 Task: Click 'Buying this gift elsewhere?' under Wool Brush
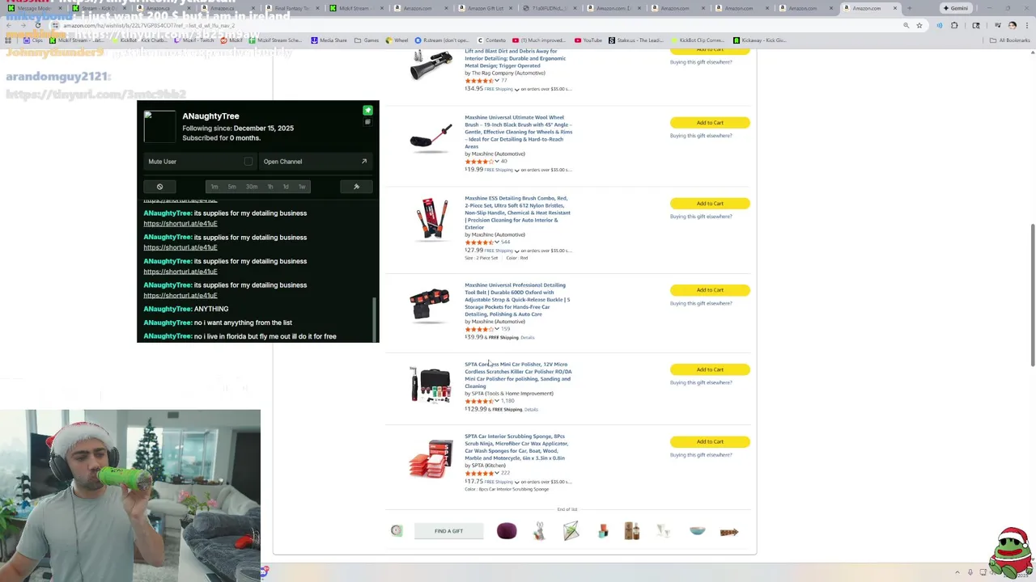[x=701, y=136]
